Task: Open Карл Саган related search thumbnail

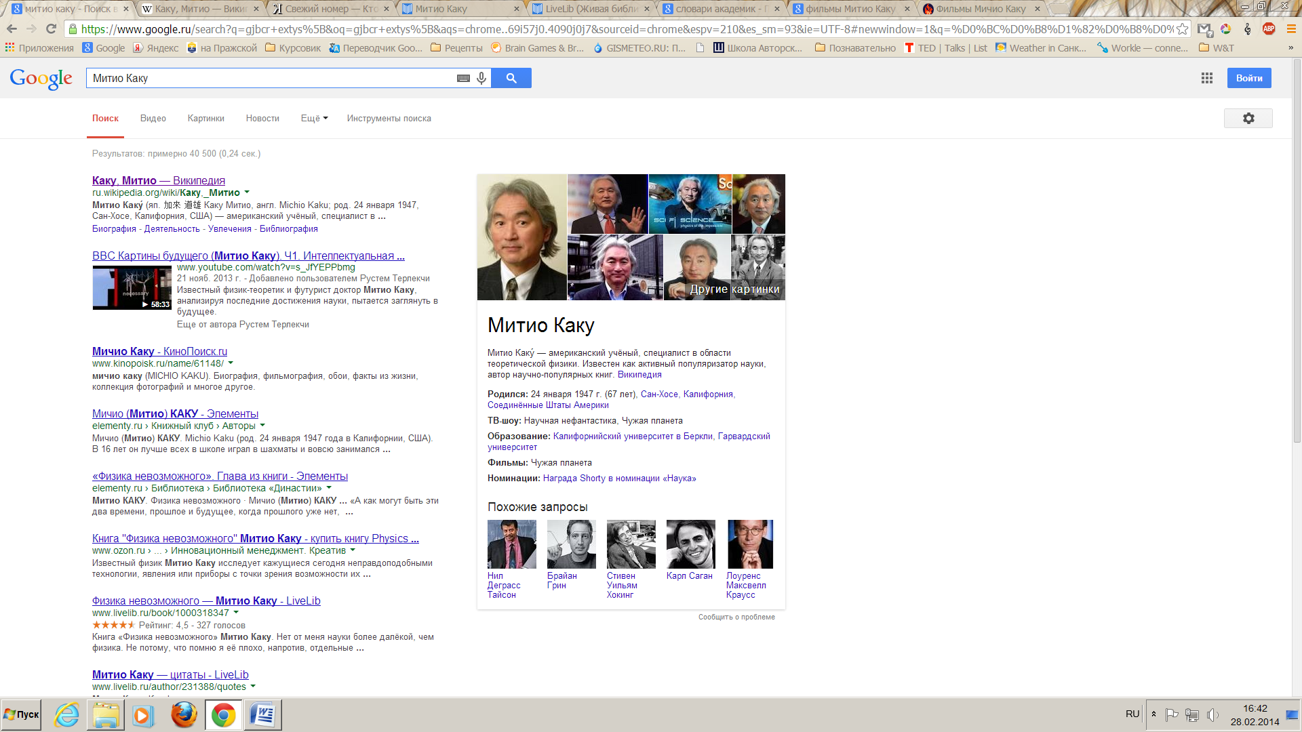Action: point(691,544)
